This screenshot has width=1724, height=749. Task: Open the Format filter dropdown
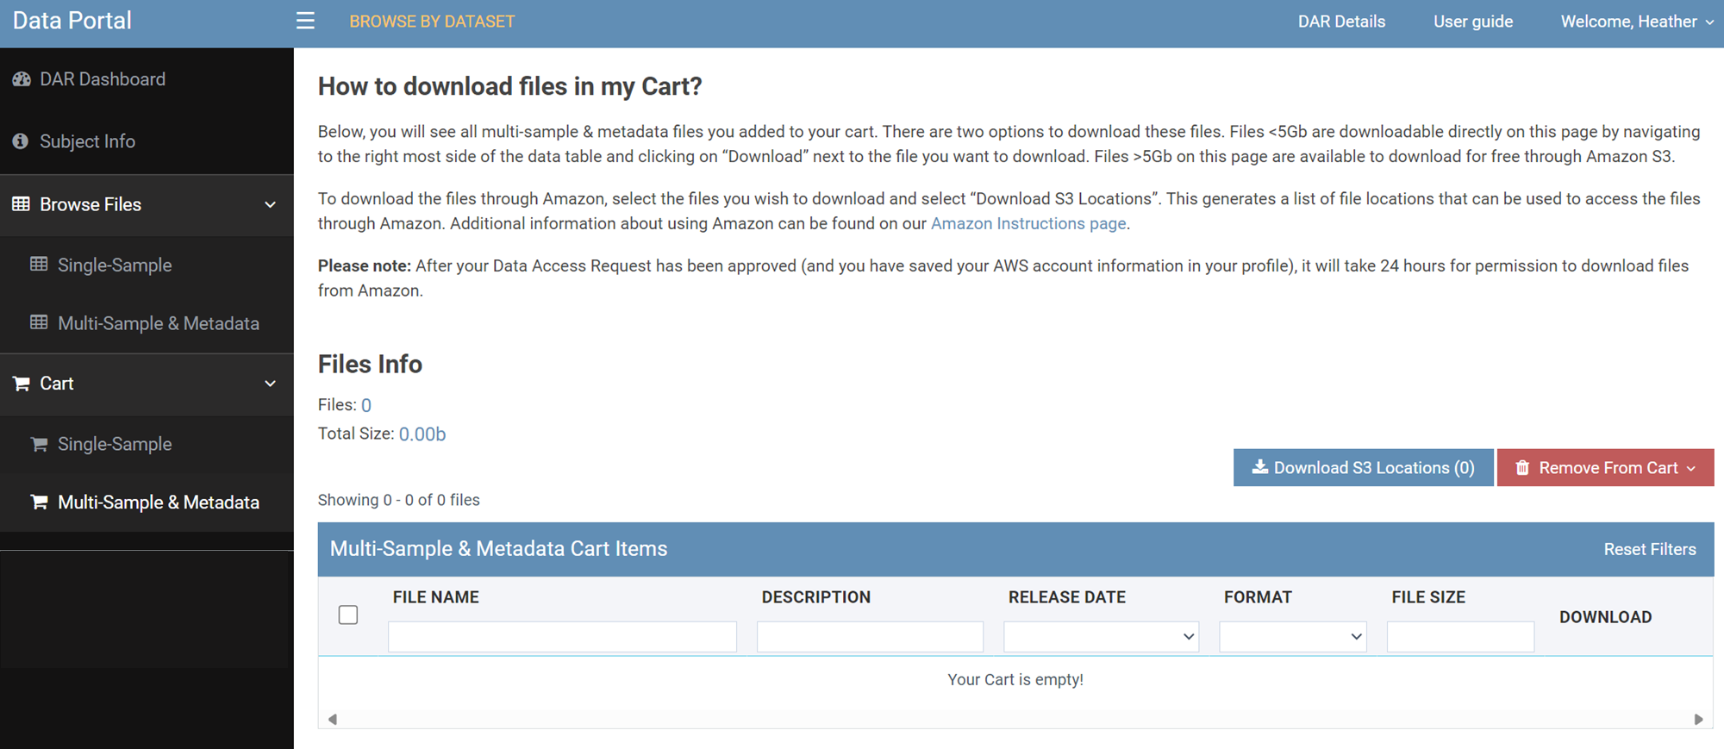click(x=1292, y=637)
